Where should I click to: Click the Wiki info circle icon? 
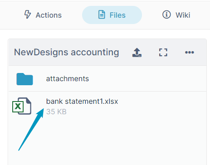point(166,15)
